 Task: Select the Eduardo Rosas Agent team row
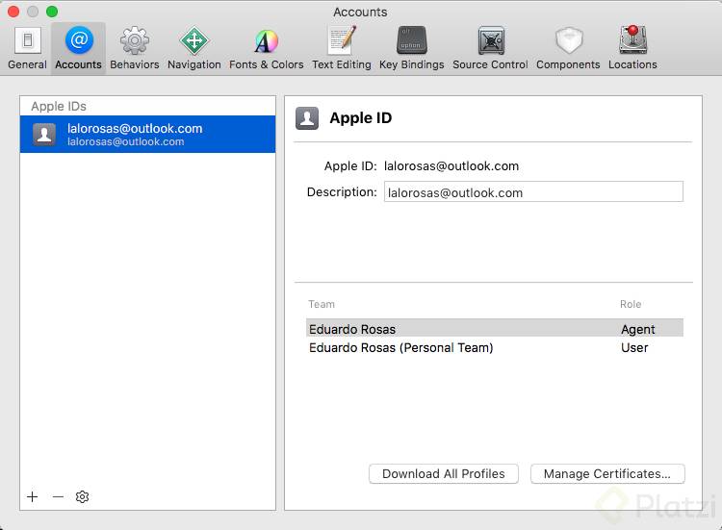pyautogui.click(x=495, y=329)
